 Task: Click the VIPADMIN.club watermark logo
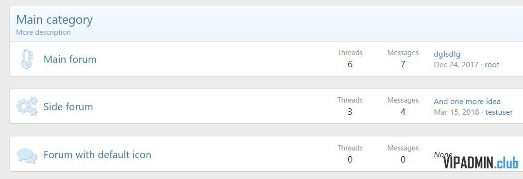point(481,163)
